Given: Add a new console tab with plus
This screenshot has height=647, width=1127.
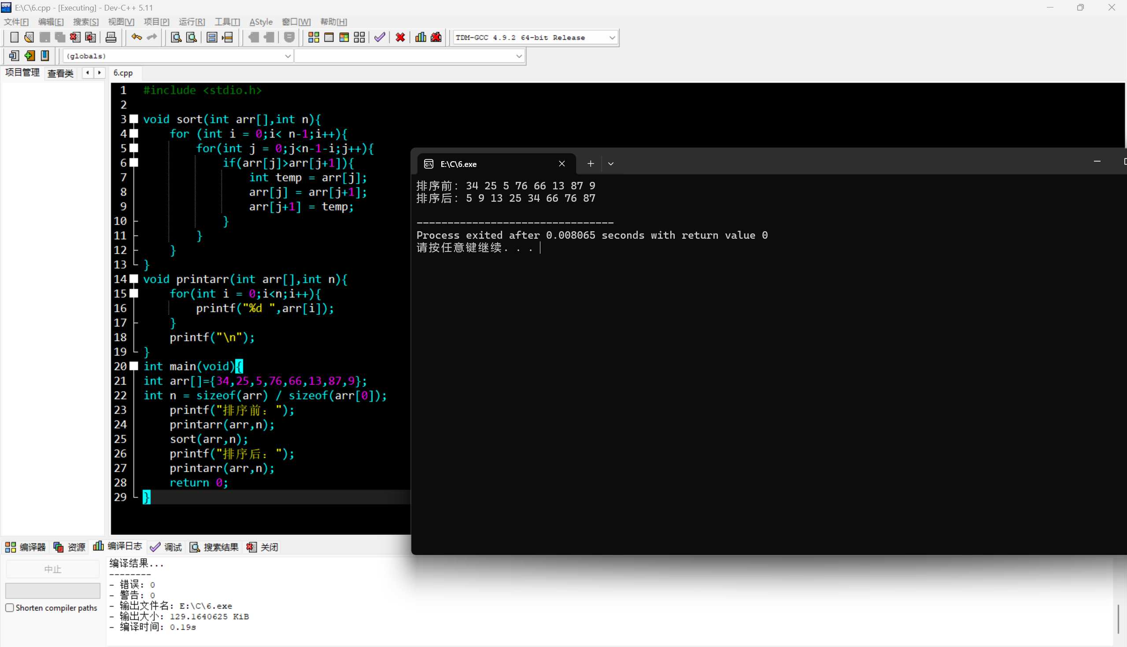Looking at the screenshot, I should (591, 164).
